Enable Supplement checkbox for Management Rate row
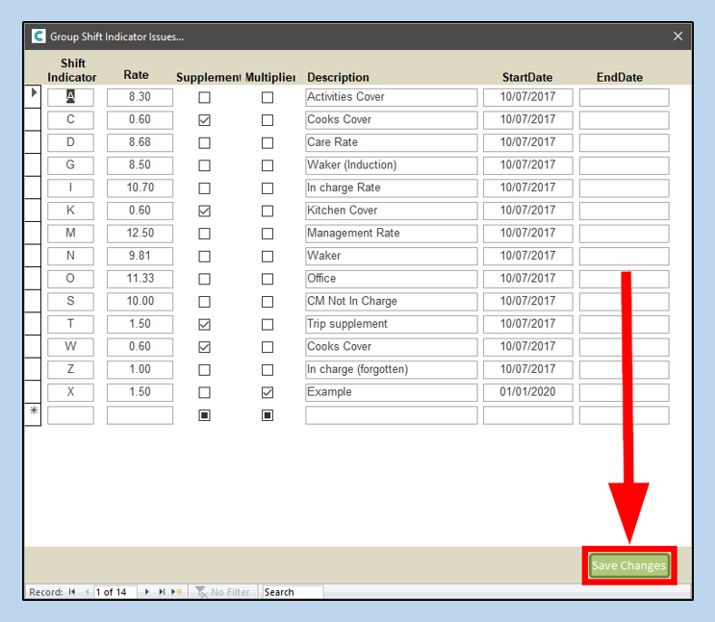 [x=204, y=234]
